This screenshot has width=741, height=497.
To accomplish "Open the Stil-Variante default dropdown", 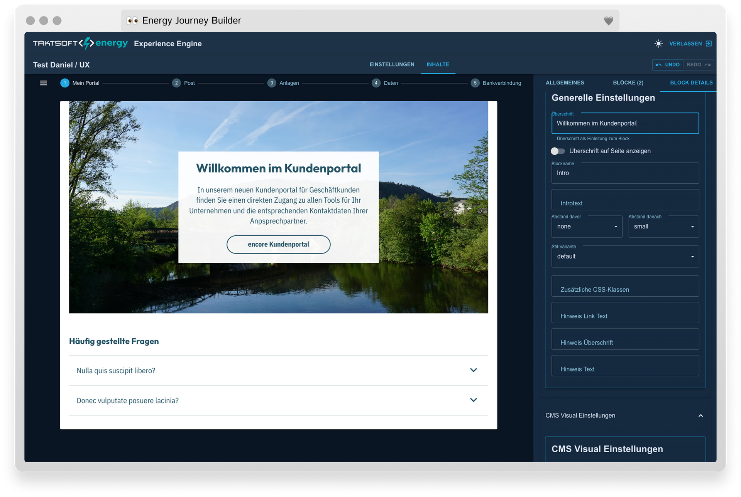I will point(625,257).
